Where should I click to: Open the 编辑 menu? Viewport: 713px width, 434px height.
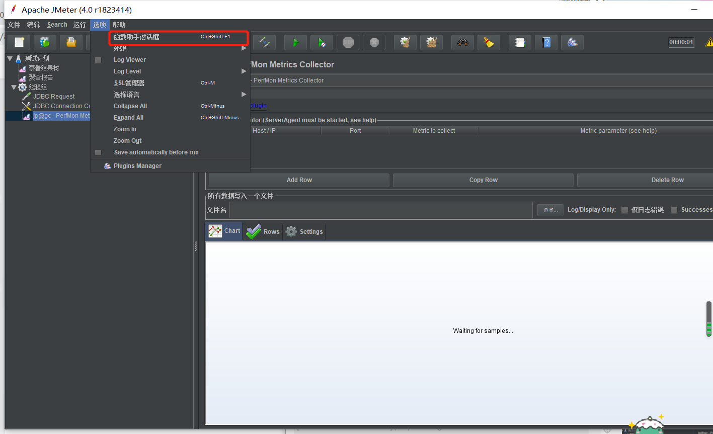tap(33, 25)
